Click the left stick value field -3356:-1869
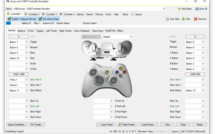Viewport: 215px width, 134px height. [19, 74]
